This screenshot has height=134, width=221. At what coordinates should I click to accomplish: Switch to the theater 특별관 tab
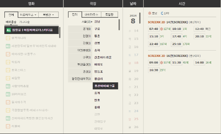pos(109,14)
